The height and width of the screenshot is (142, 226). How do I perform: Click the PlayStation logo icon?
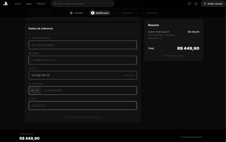(x=6, y=4)
